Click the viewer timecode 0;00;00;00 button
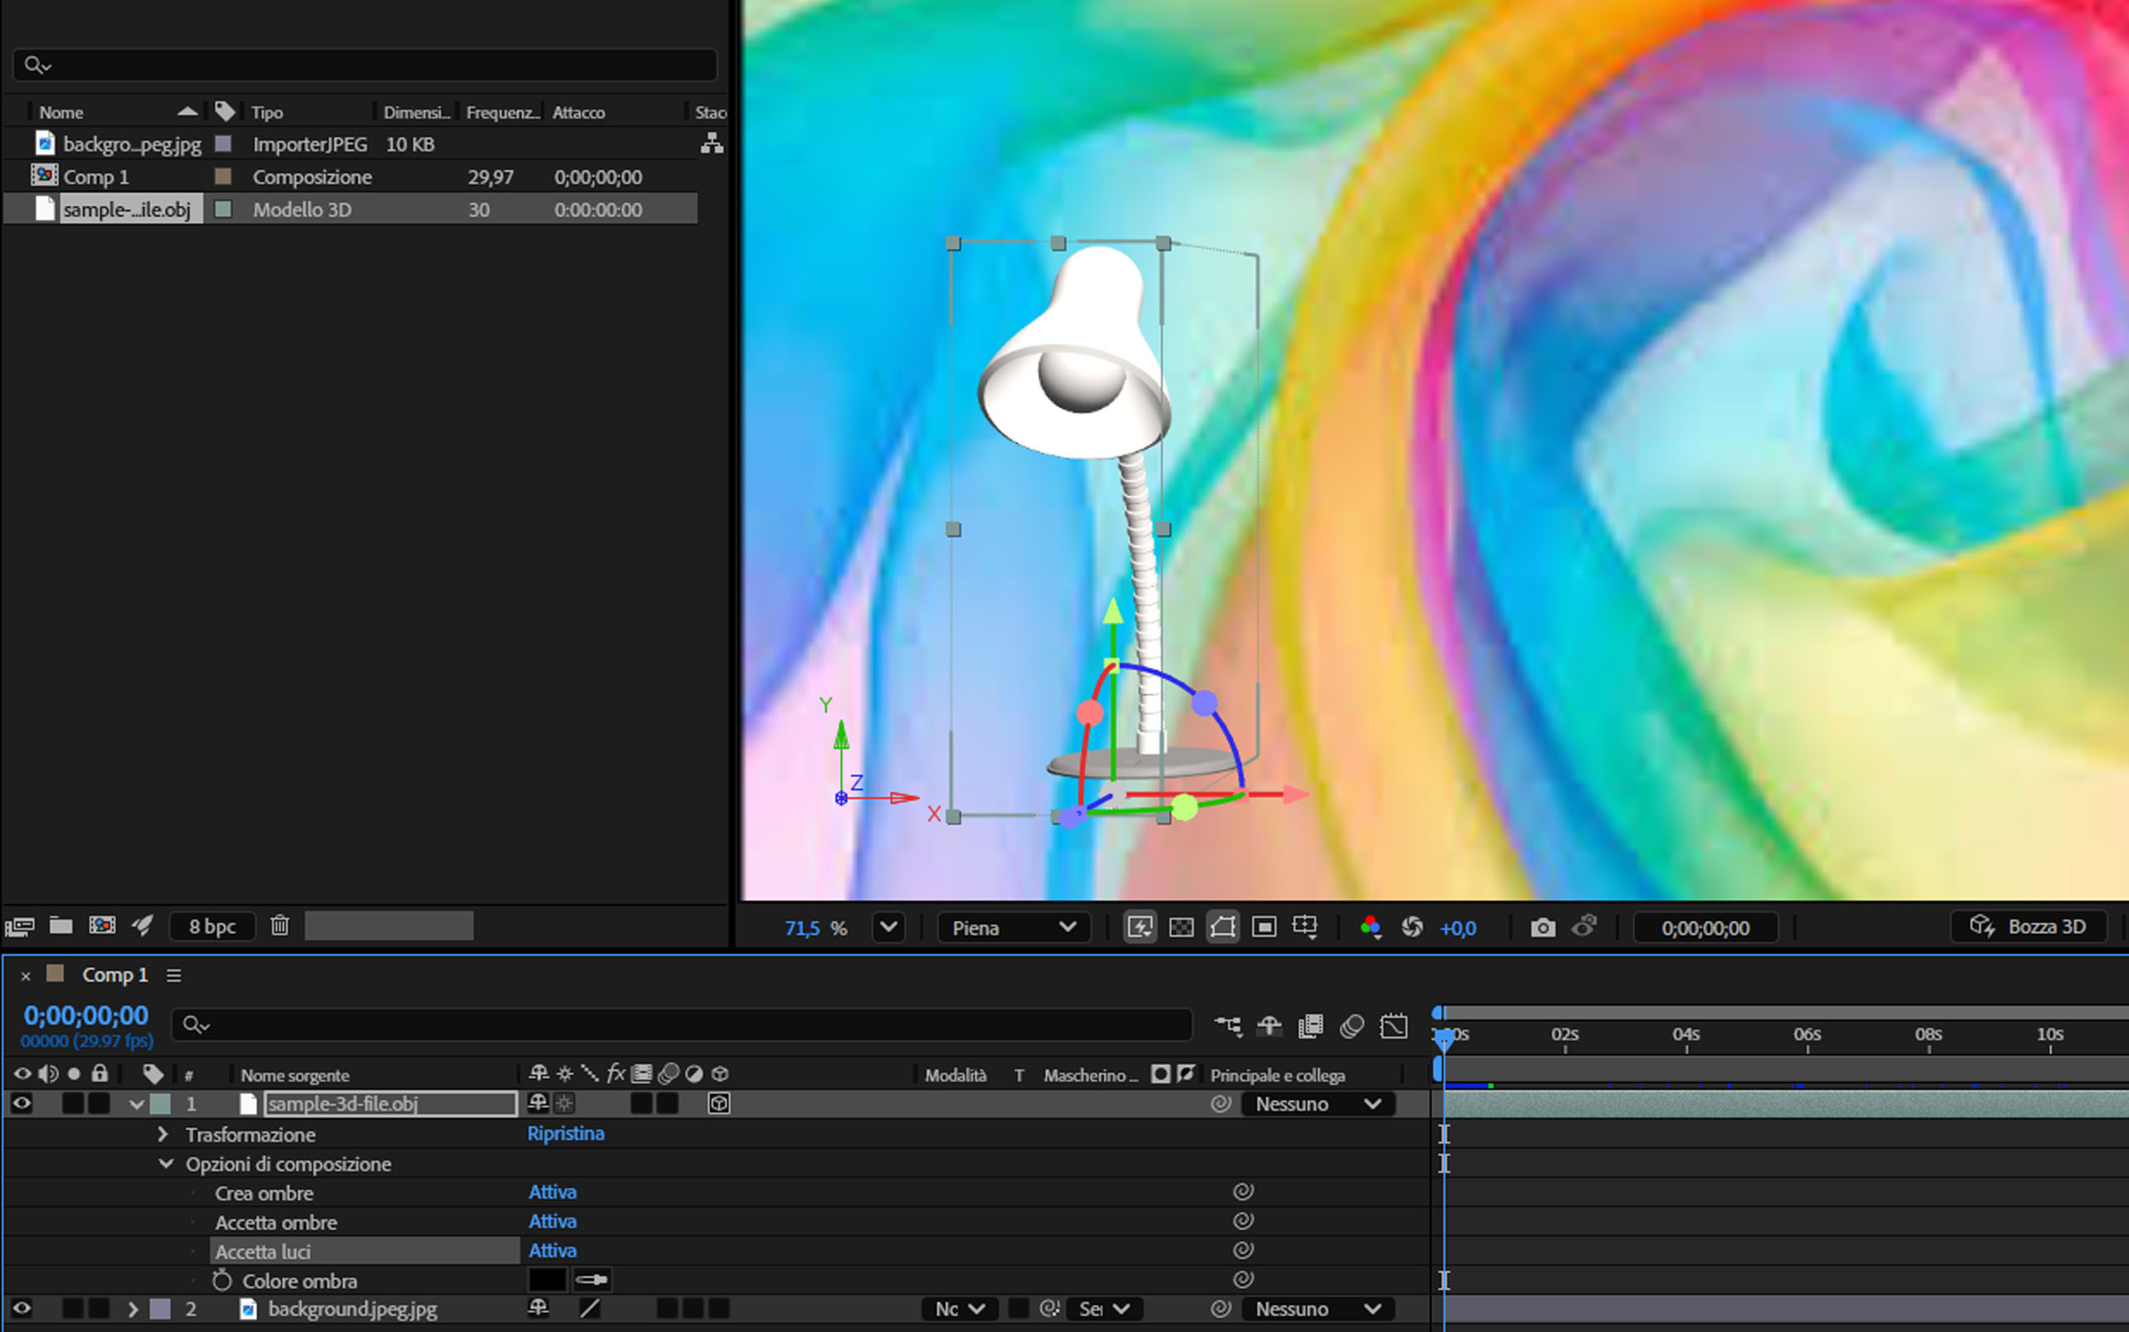The image size is (2129, 1332). 1706,928
